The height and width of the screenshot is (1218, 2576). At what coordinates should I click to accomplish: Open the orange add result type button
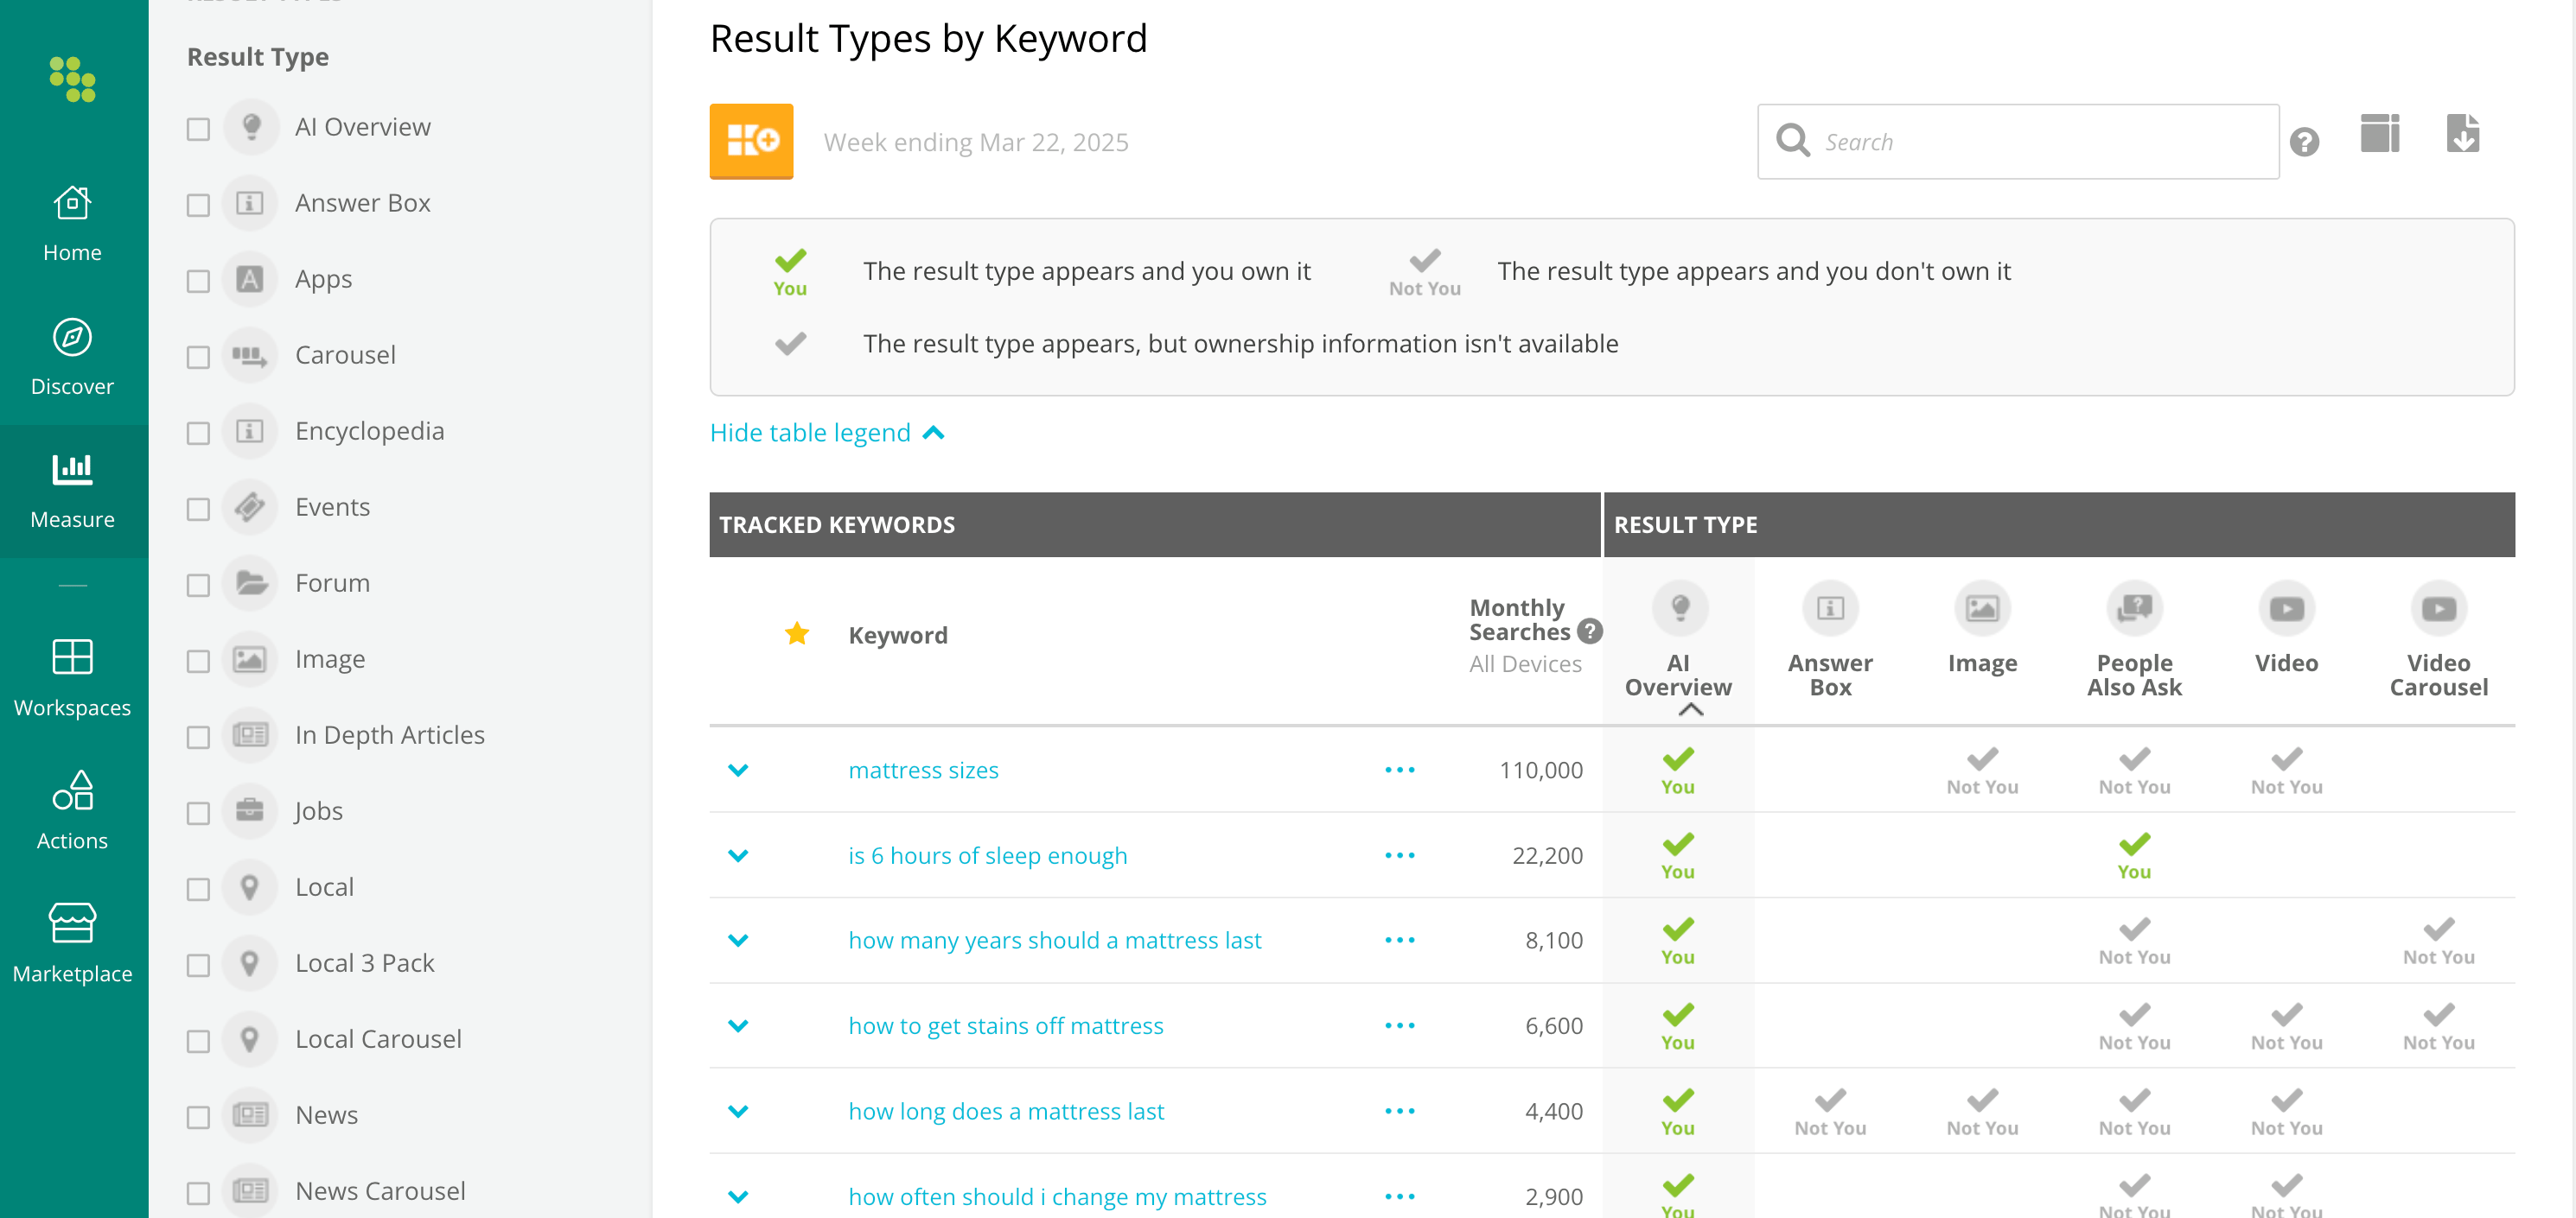[751, 142]
